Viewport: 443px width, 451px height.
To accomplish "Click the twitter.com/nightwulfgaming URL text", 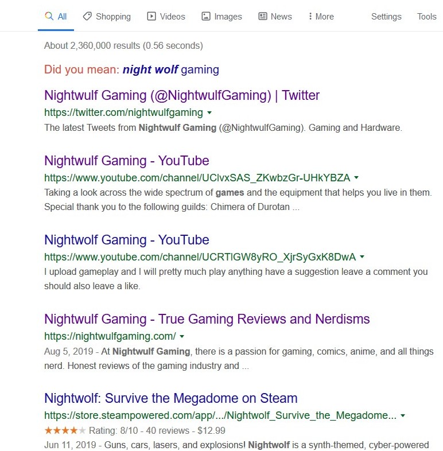I will 124,112.
